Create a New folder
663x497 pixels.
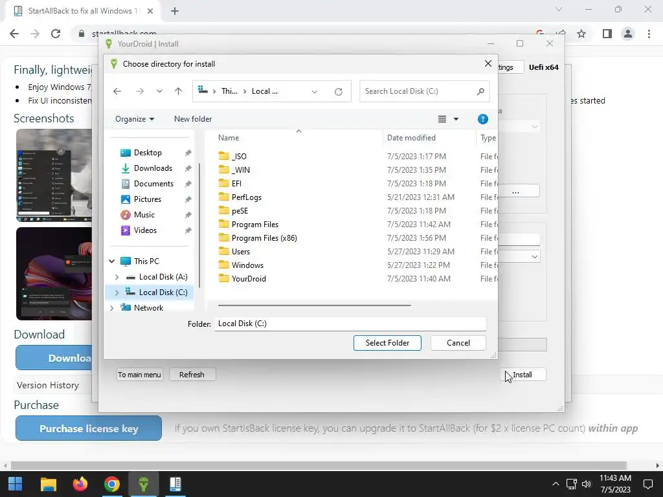(x=193, y=119)
